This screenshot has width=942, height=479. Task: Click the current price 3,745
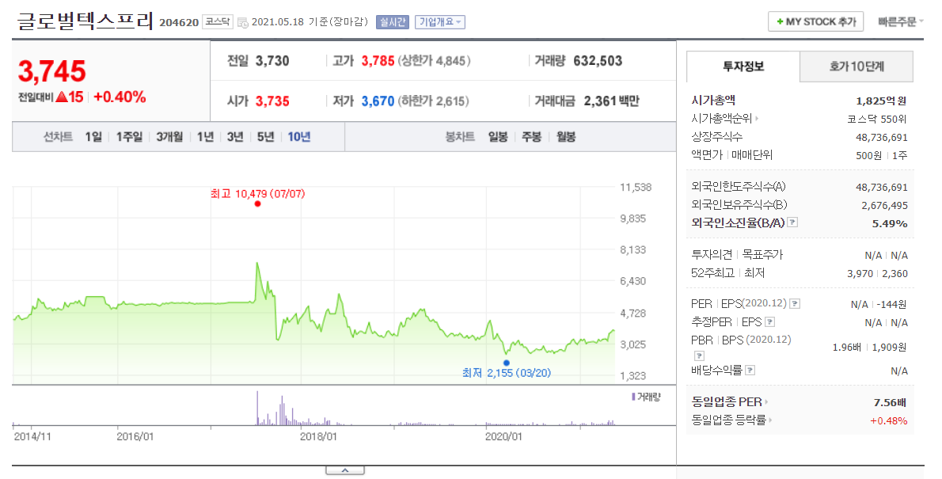pyautogui.click(x=52, y=71)
